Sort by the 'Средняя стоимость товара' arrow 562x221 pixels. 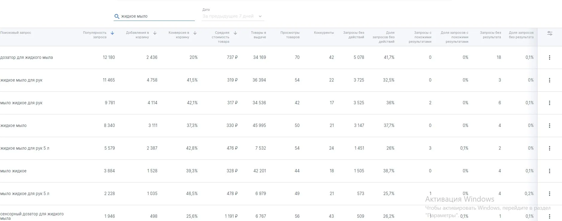[x=235, y=33]
